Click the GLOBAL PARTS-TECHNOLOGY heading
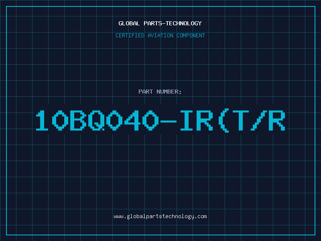 [x=160, y=23]
